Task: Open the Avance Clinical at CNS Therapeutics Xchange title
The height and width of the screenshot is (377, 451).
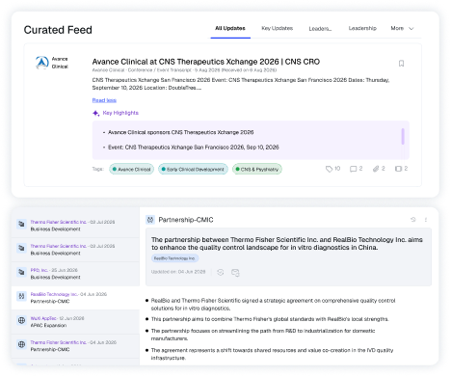Action: point(206,62)
